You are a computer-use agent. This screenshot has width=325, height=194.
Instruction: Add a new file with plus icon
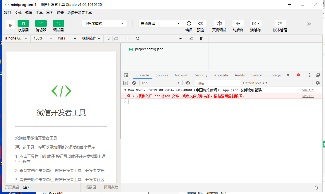coord(127,39)
